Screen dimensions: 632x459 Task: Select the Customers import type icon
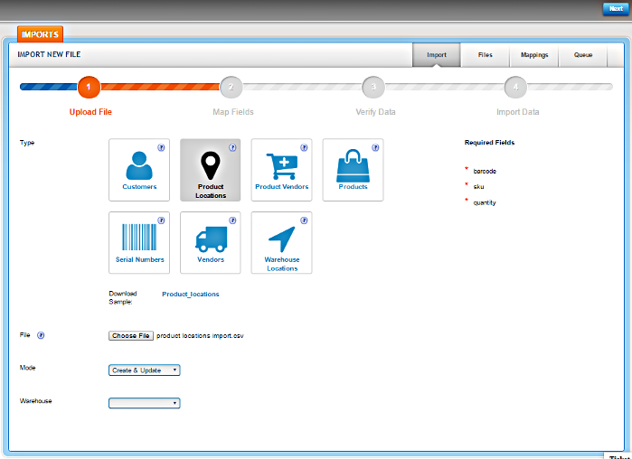tap(139, 165)
